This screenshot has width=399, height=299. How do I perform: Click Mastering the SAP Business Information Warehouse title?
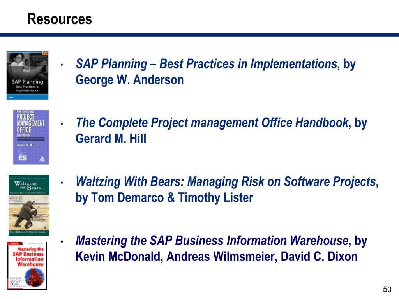tap(212, 241)
